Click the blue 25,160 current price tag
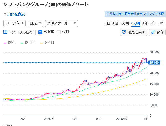The image size is (166, 126). pos(153,63)
